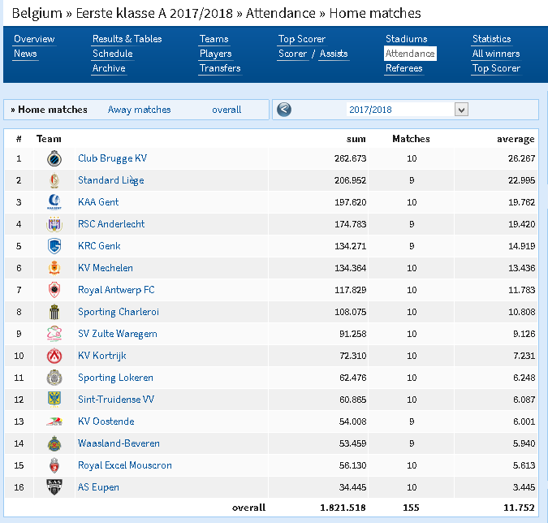Open the Scorer menu link
Image resolution: width=548 pixels, height=523 pixels.
pos(292,54)
